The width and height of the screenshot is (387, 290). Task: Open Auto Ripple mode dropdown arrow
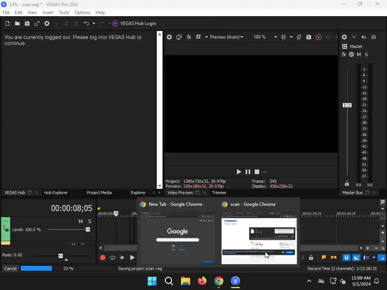click(x=374, y=258)
